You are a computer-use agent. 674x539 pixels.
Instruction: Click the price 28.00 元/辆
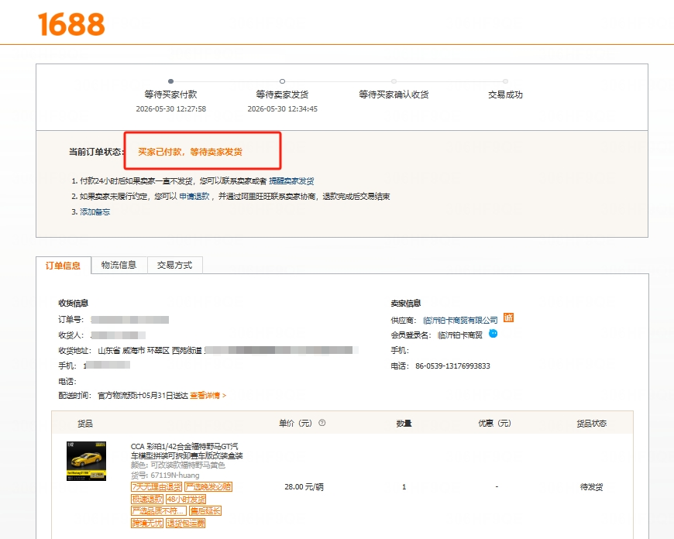(x=304, y=487)
